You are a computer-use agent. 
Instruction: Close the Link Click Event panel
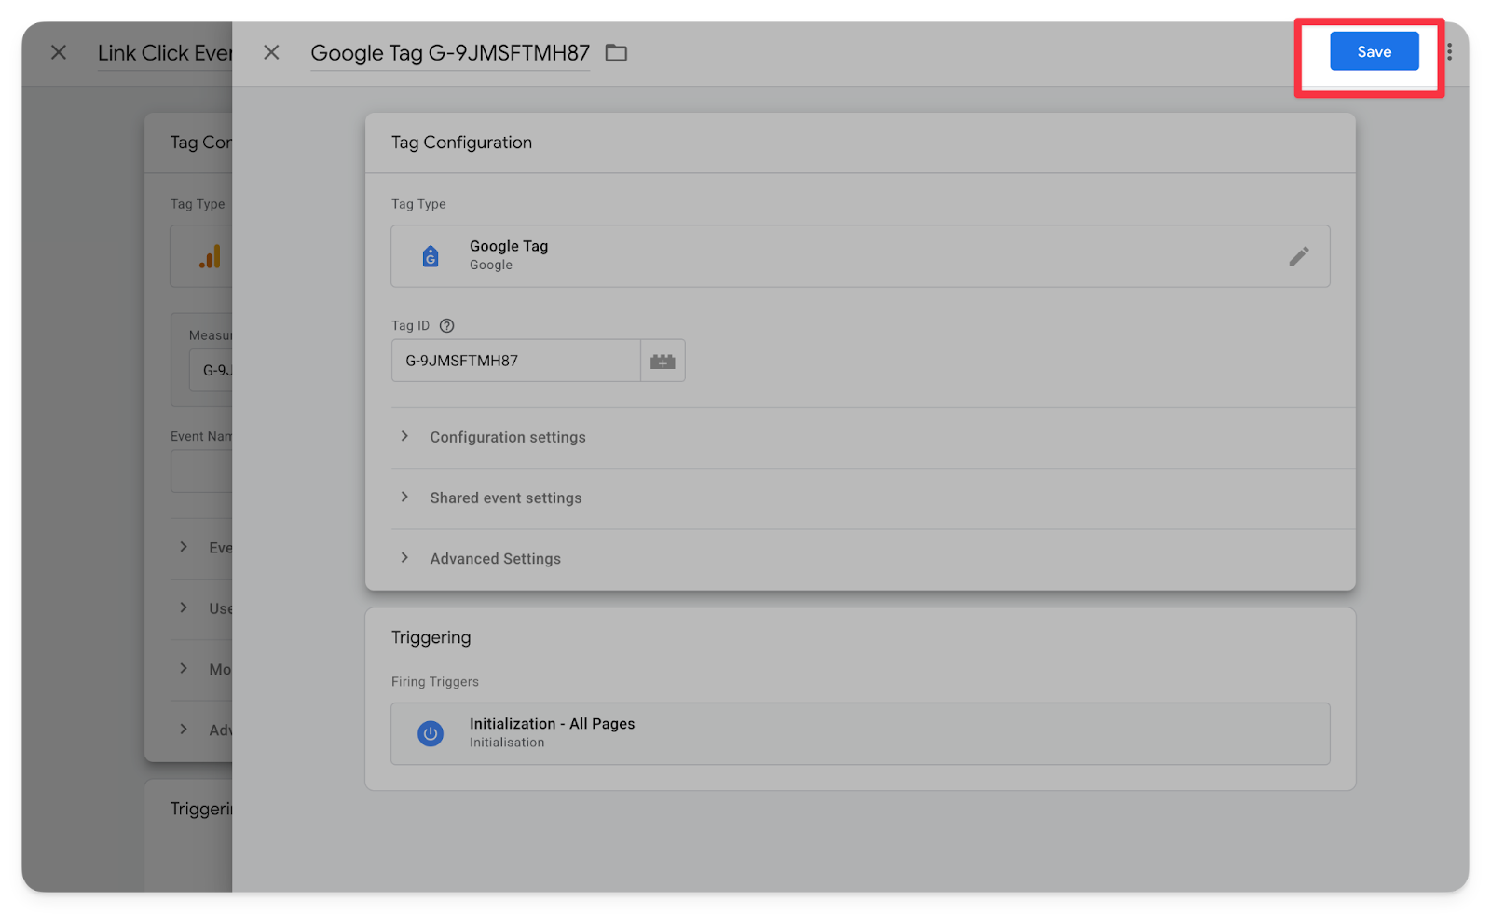coord(59,52)
